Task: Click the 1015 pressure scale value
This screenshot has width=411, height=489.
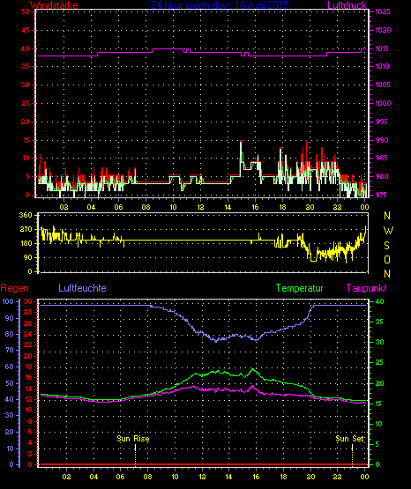Action: [x=383, y=48]
